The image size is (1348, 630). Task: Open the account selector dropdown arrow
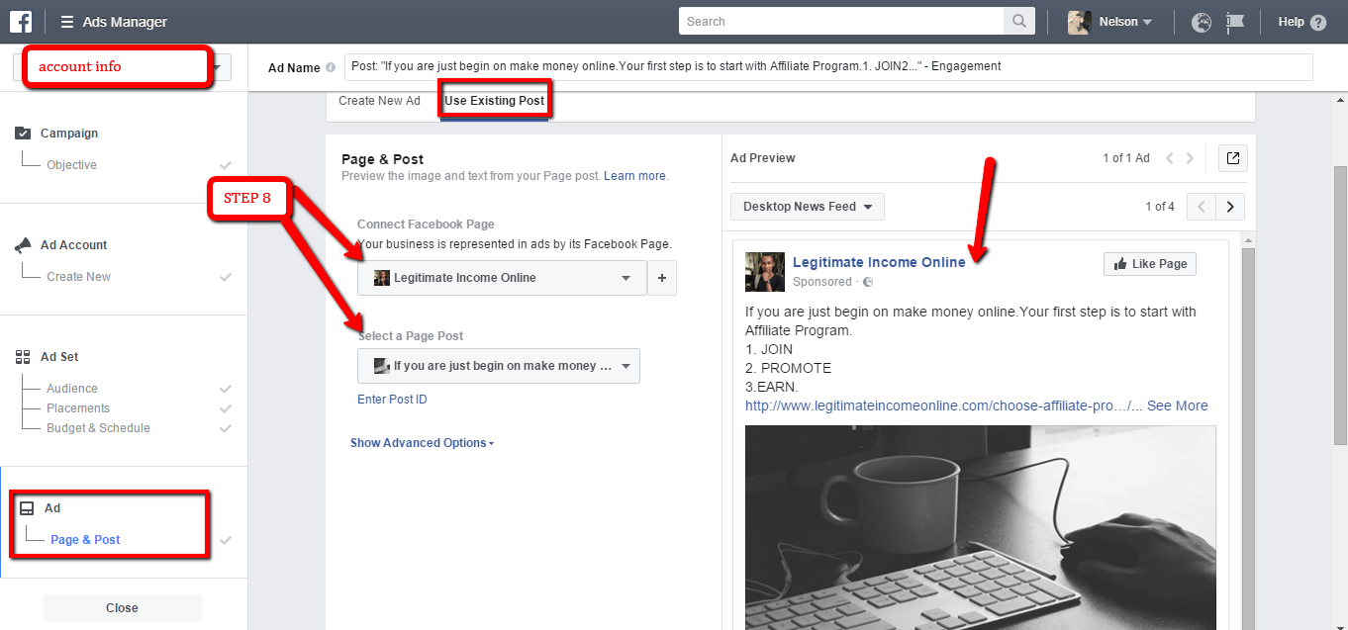click(x=220, y=67)
